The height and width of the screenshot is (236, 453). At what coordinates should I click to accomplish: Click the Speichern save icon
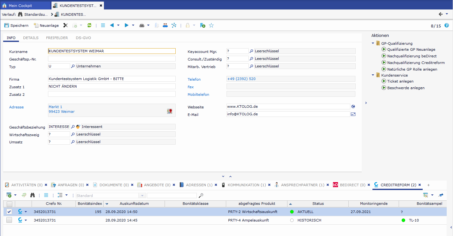click(7, 26)
